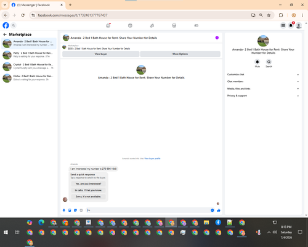This screenshot has height=247, width=308.
Task: Expand Customize chat section
Action: tap(263, 75)
